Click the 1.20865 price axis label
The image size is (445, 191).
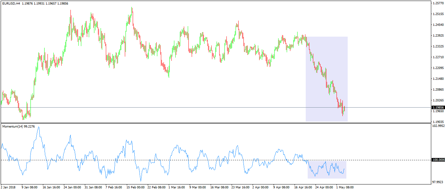pos(438,90)
